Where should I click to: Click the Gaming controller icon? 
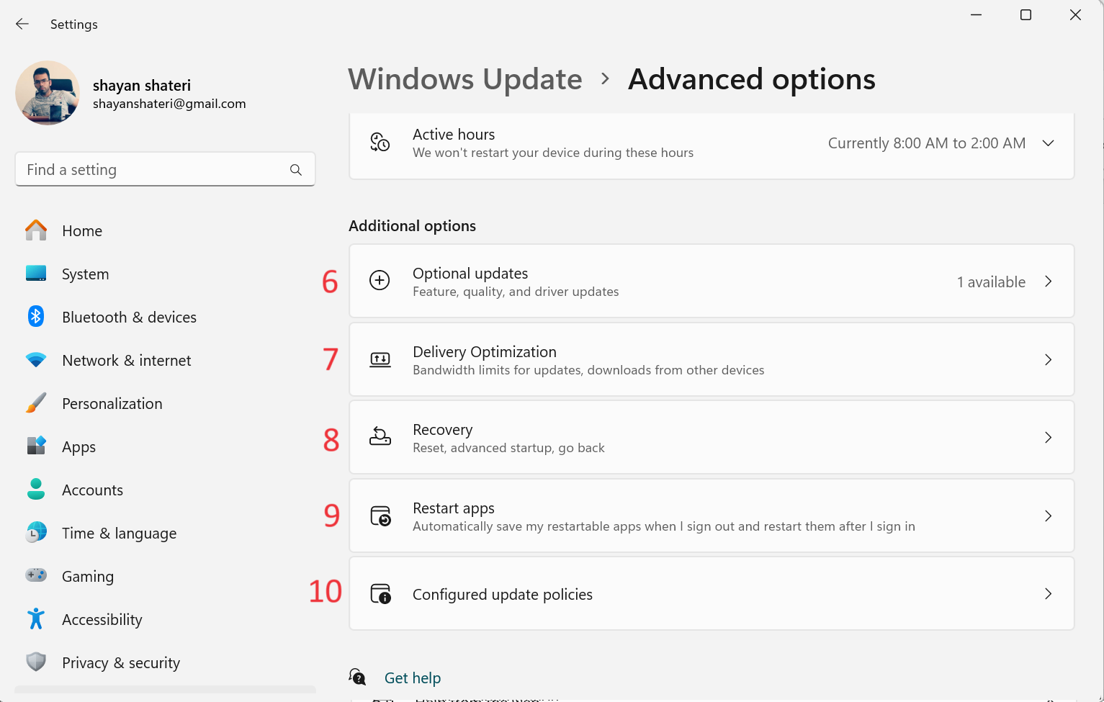36,575
